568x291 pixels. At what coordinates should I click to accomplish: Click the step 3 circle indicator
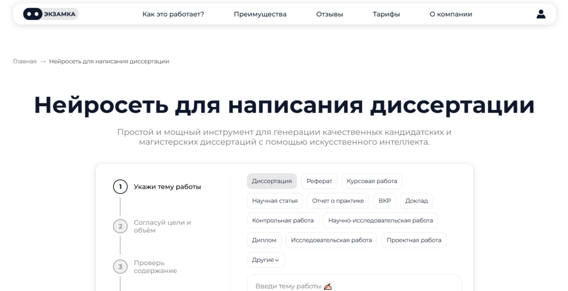[x=120, y=267]
